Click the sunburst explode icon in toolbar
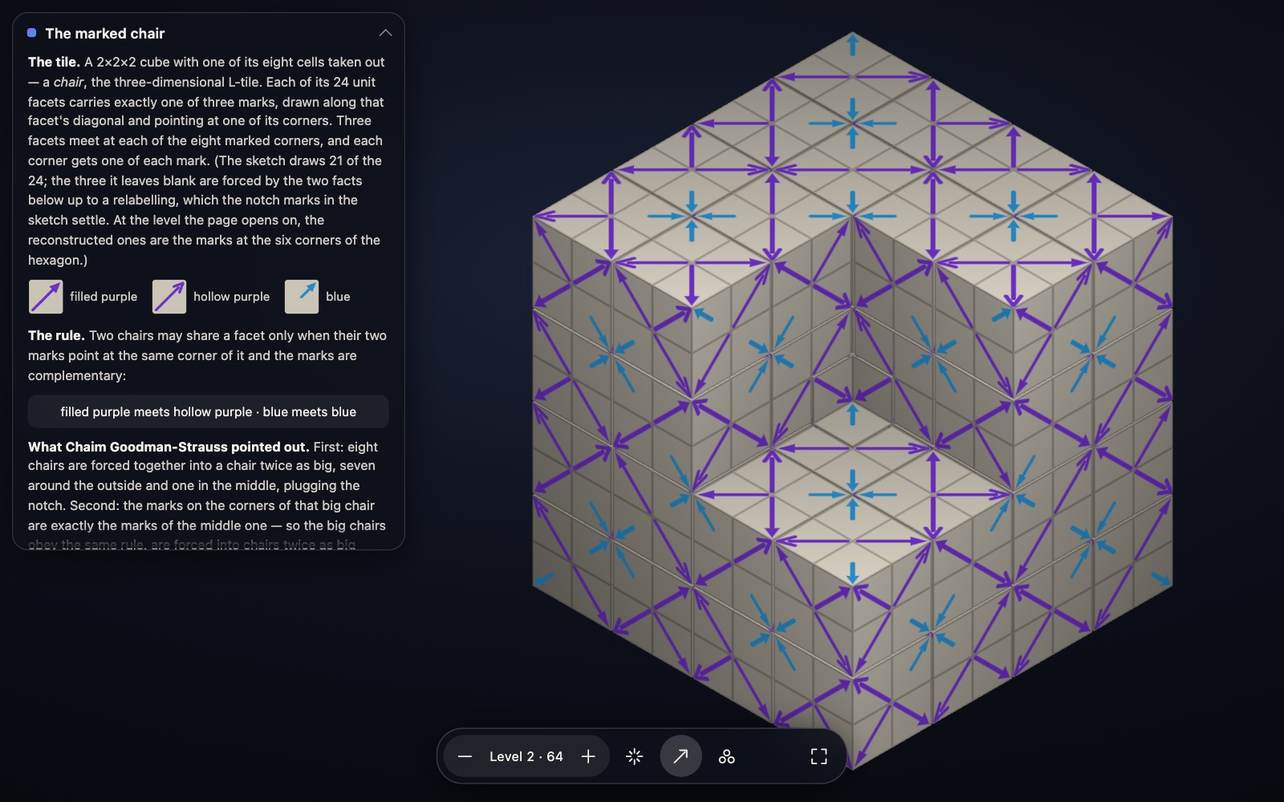The height and width of the screenshot is (802, 1284). coord(634,756)
